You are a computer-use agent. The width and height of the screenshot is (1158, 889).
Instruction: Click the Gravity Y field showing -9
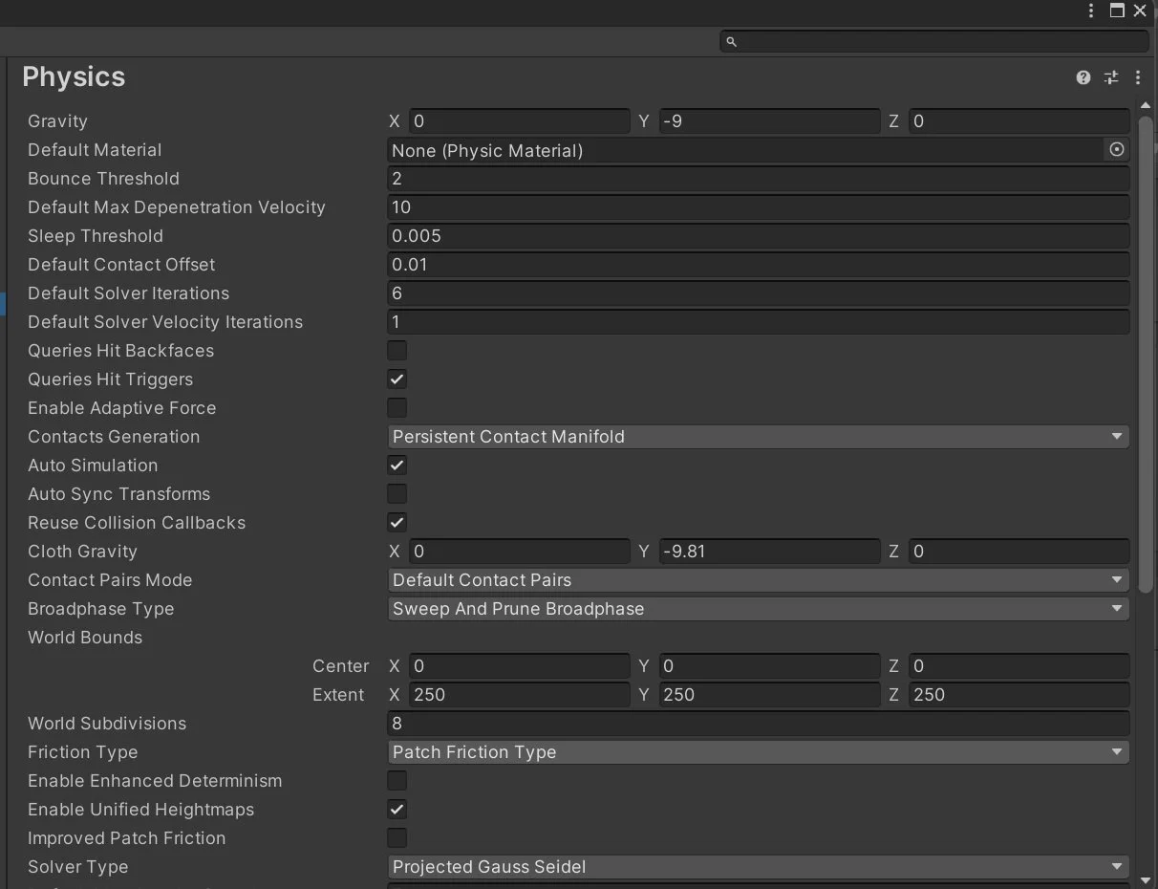(x=769, y=120)
